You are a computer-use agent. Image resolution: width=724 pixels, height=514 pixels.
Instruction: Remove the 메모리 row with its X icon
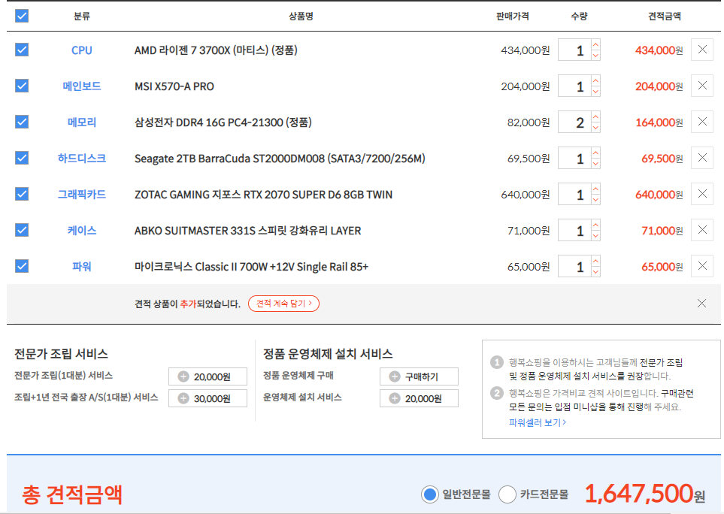[x=702, y=122]
